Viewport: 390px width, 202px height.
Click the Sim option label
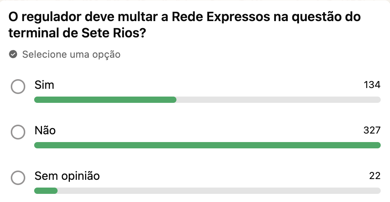(x=44, y=85)
